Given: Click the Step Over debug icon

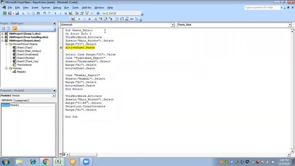Looking at the screenshot, I should coord(106,19).
